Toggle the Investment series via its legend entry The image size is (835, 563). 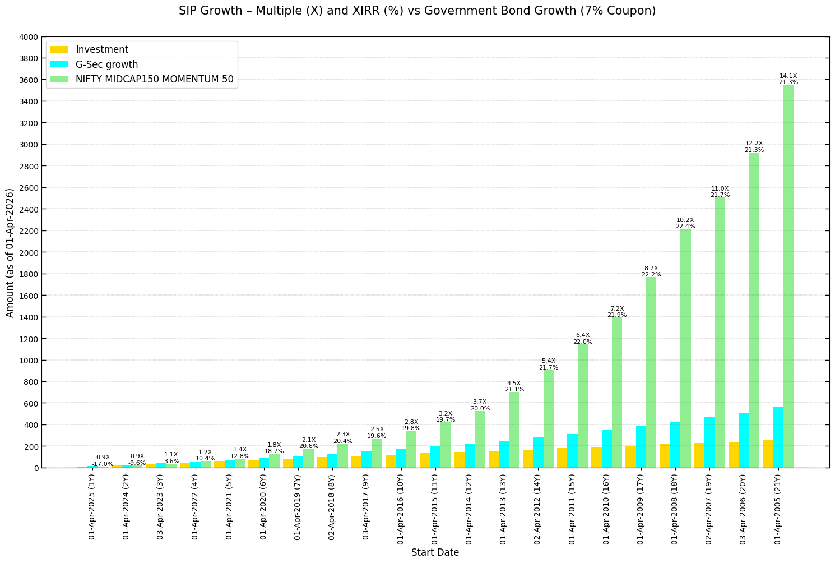coord(103,49)
